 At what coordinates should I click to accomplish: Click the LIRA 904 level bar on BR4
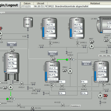coord(43,29)
